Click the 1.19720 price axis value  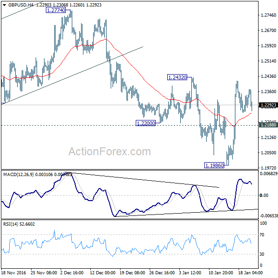click(x=268, y=168)
